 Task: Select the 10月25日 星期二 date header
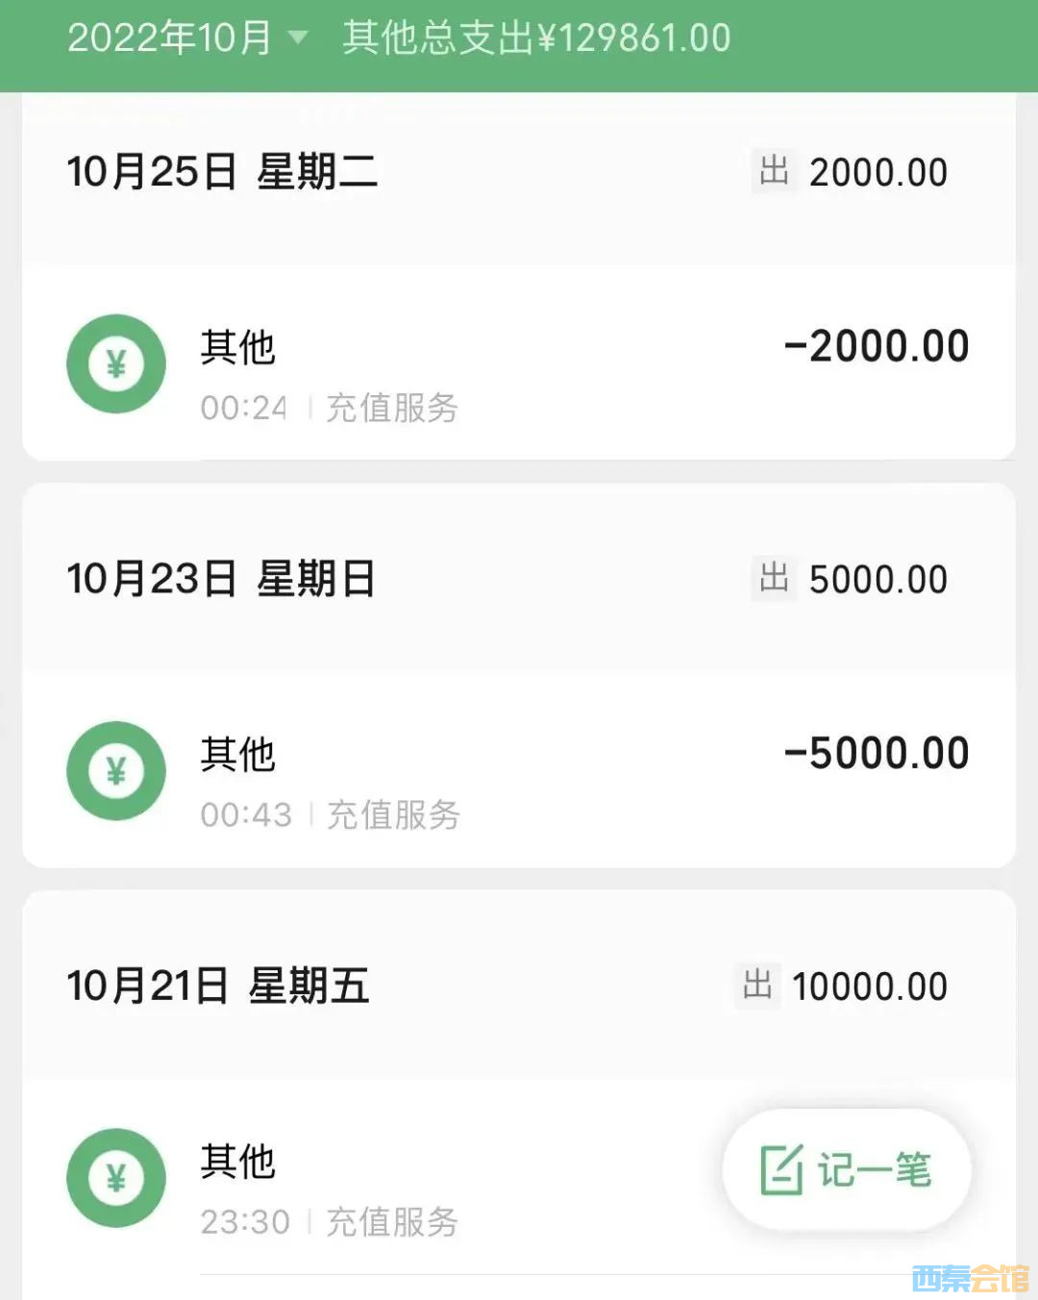222,173
